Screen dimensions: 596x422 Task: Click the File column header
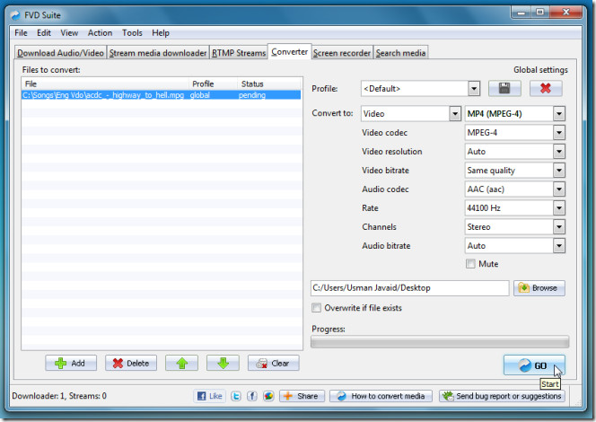click(x=105, y=84)
